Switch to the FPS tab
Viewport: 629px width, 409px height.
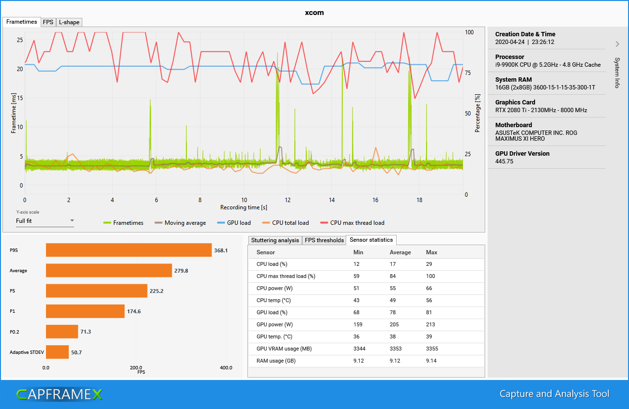click(x=48, y=22)
